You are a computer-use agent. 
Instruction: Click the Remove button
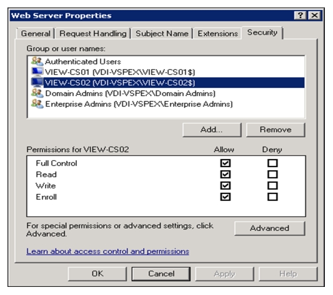(x=276, y=130)
